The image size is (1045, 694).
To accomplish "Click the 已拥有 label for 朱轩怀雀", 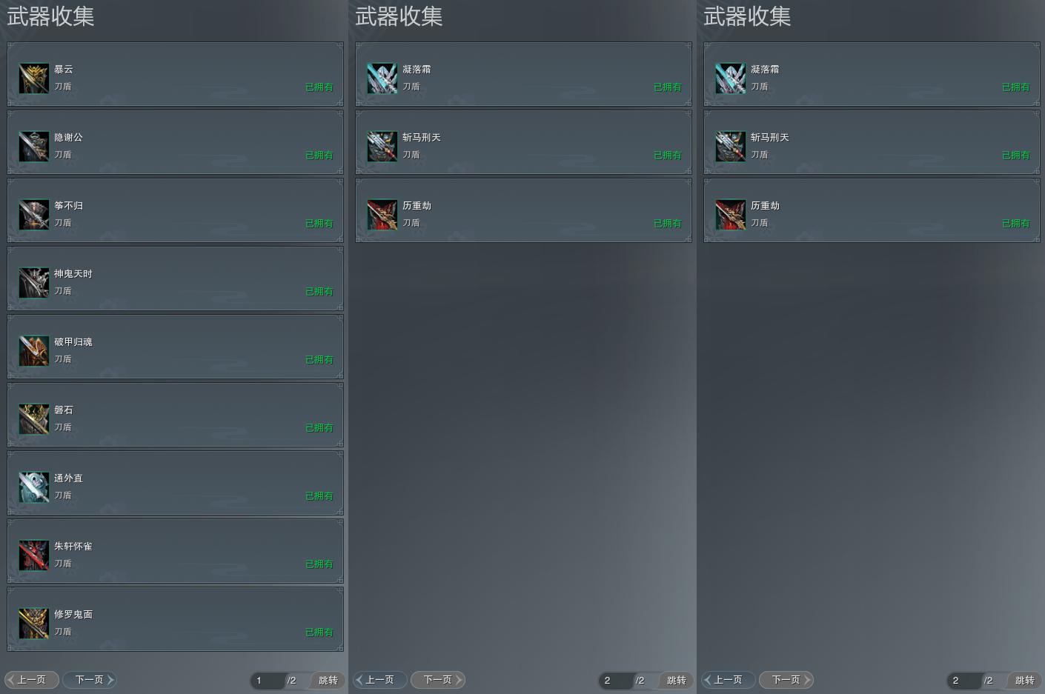I will point(319,564).
